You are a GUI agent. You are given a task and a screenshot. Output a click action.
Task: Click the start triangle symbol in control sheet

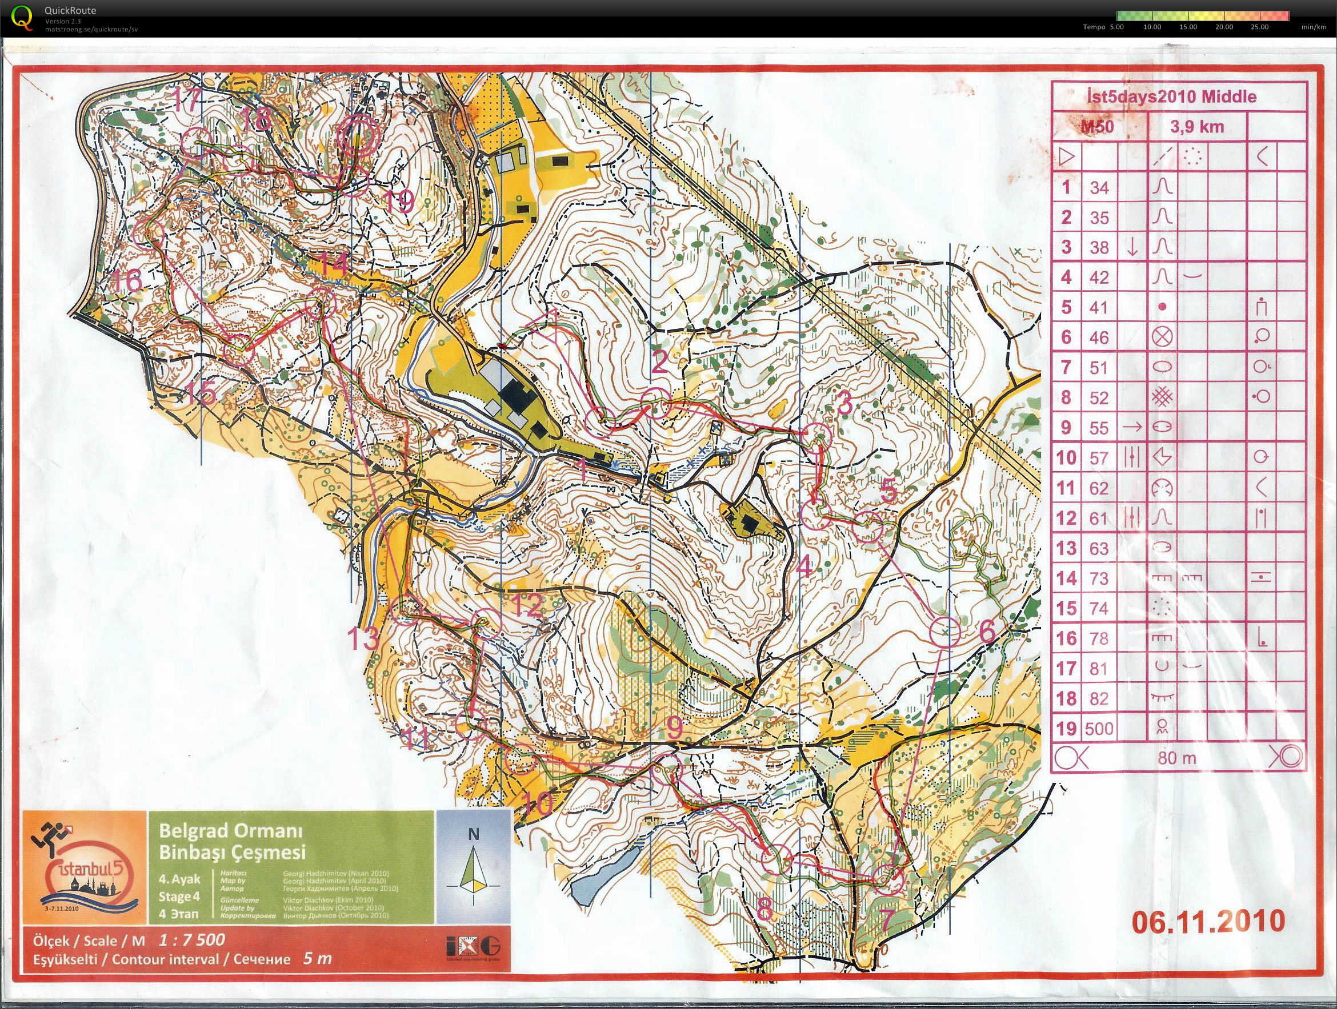coord(1067,157)
